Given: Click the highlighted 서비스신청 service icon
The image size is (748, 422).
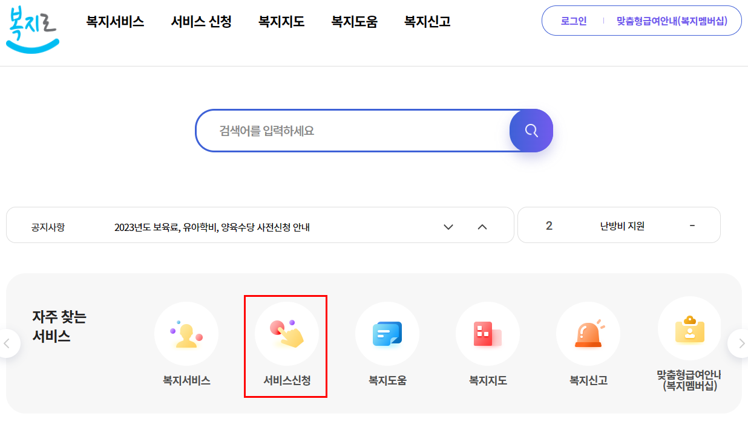Looking at the screenshot, I should (x=286, y=333).
